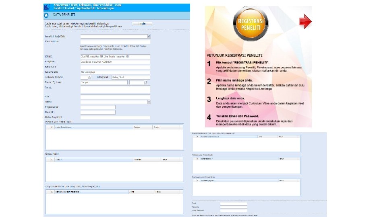Viewport: 377px width, 217px height.
Task: Click the Nomor KTP input field
Action: (x=115, y=67)
